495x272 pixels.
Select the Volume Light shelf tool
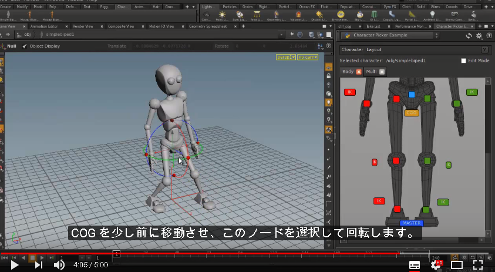coord(298,15)
